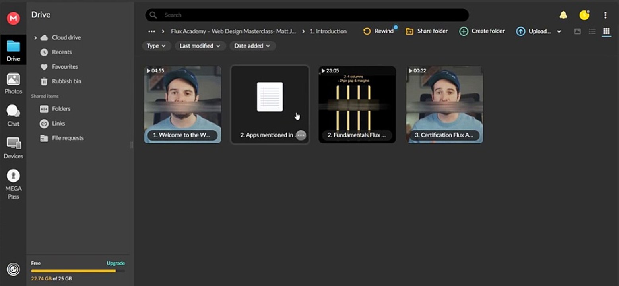
Task: Open the Date added filter dropdown
Action: tap(252, 46)
